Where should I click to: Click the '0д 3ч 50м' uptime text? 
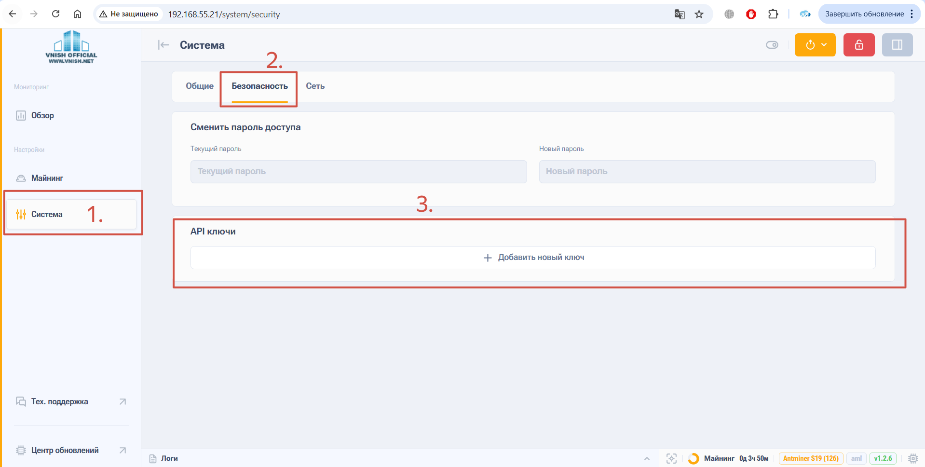[x=754, y=458]
